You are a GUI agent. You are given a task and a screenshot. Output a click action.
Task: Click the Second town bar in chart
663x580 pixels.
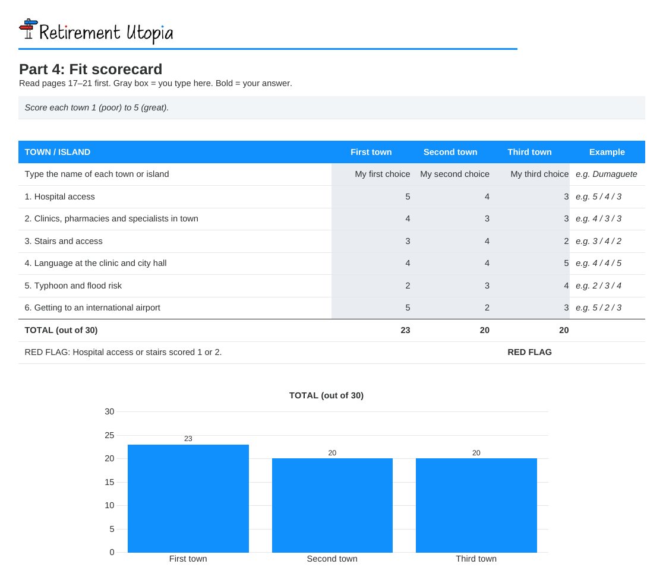click(332, 505)
